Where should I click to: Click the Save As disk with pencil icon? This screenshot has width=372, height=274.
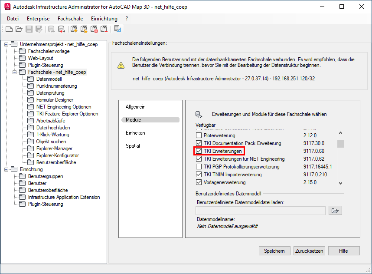pyautogui.click(x=39, y=29)
